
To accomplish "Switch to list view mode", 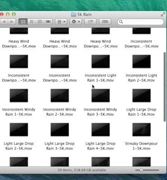I will [x=32, y=22].
